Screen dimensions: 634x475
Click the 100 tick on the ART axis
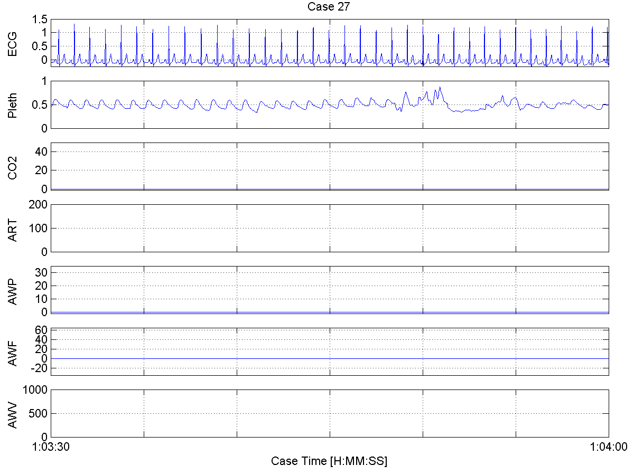click(x=39, y=228)
